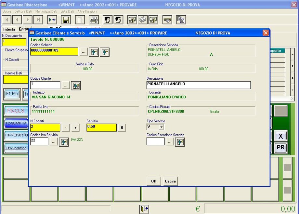Image resolution: width=299 pixels, height=214 pixels.
Task: Open the Codice Cliente browse button (...)
Action: pyautogui.click(x=66, y=85)
